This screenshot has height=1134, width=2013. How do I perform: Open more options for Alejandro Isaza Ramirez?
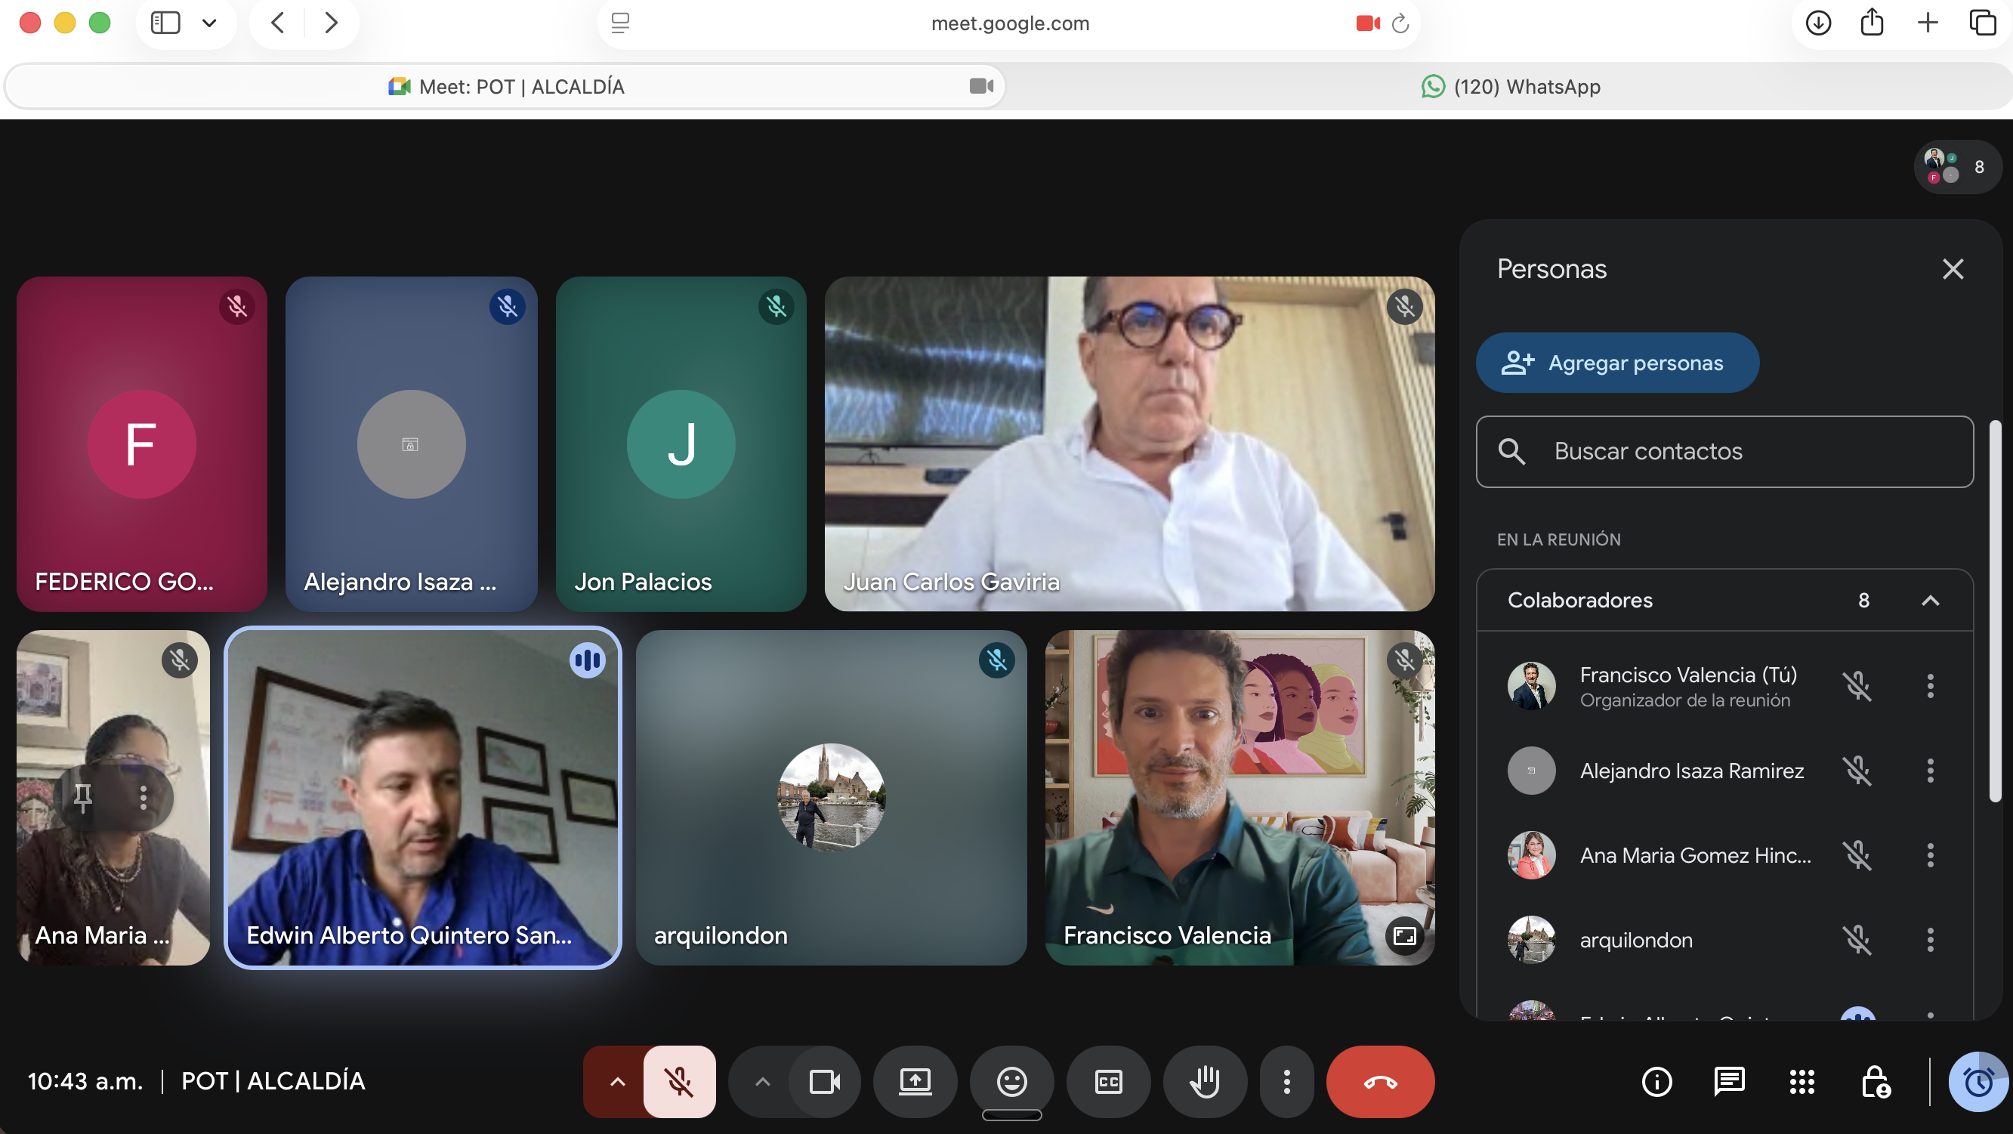tap(1930, 771)
